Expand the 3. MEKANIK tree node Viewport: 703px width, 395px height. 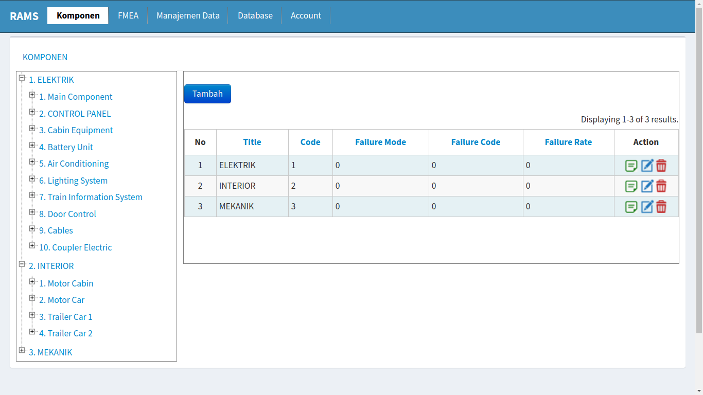pos(22,350)
